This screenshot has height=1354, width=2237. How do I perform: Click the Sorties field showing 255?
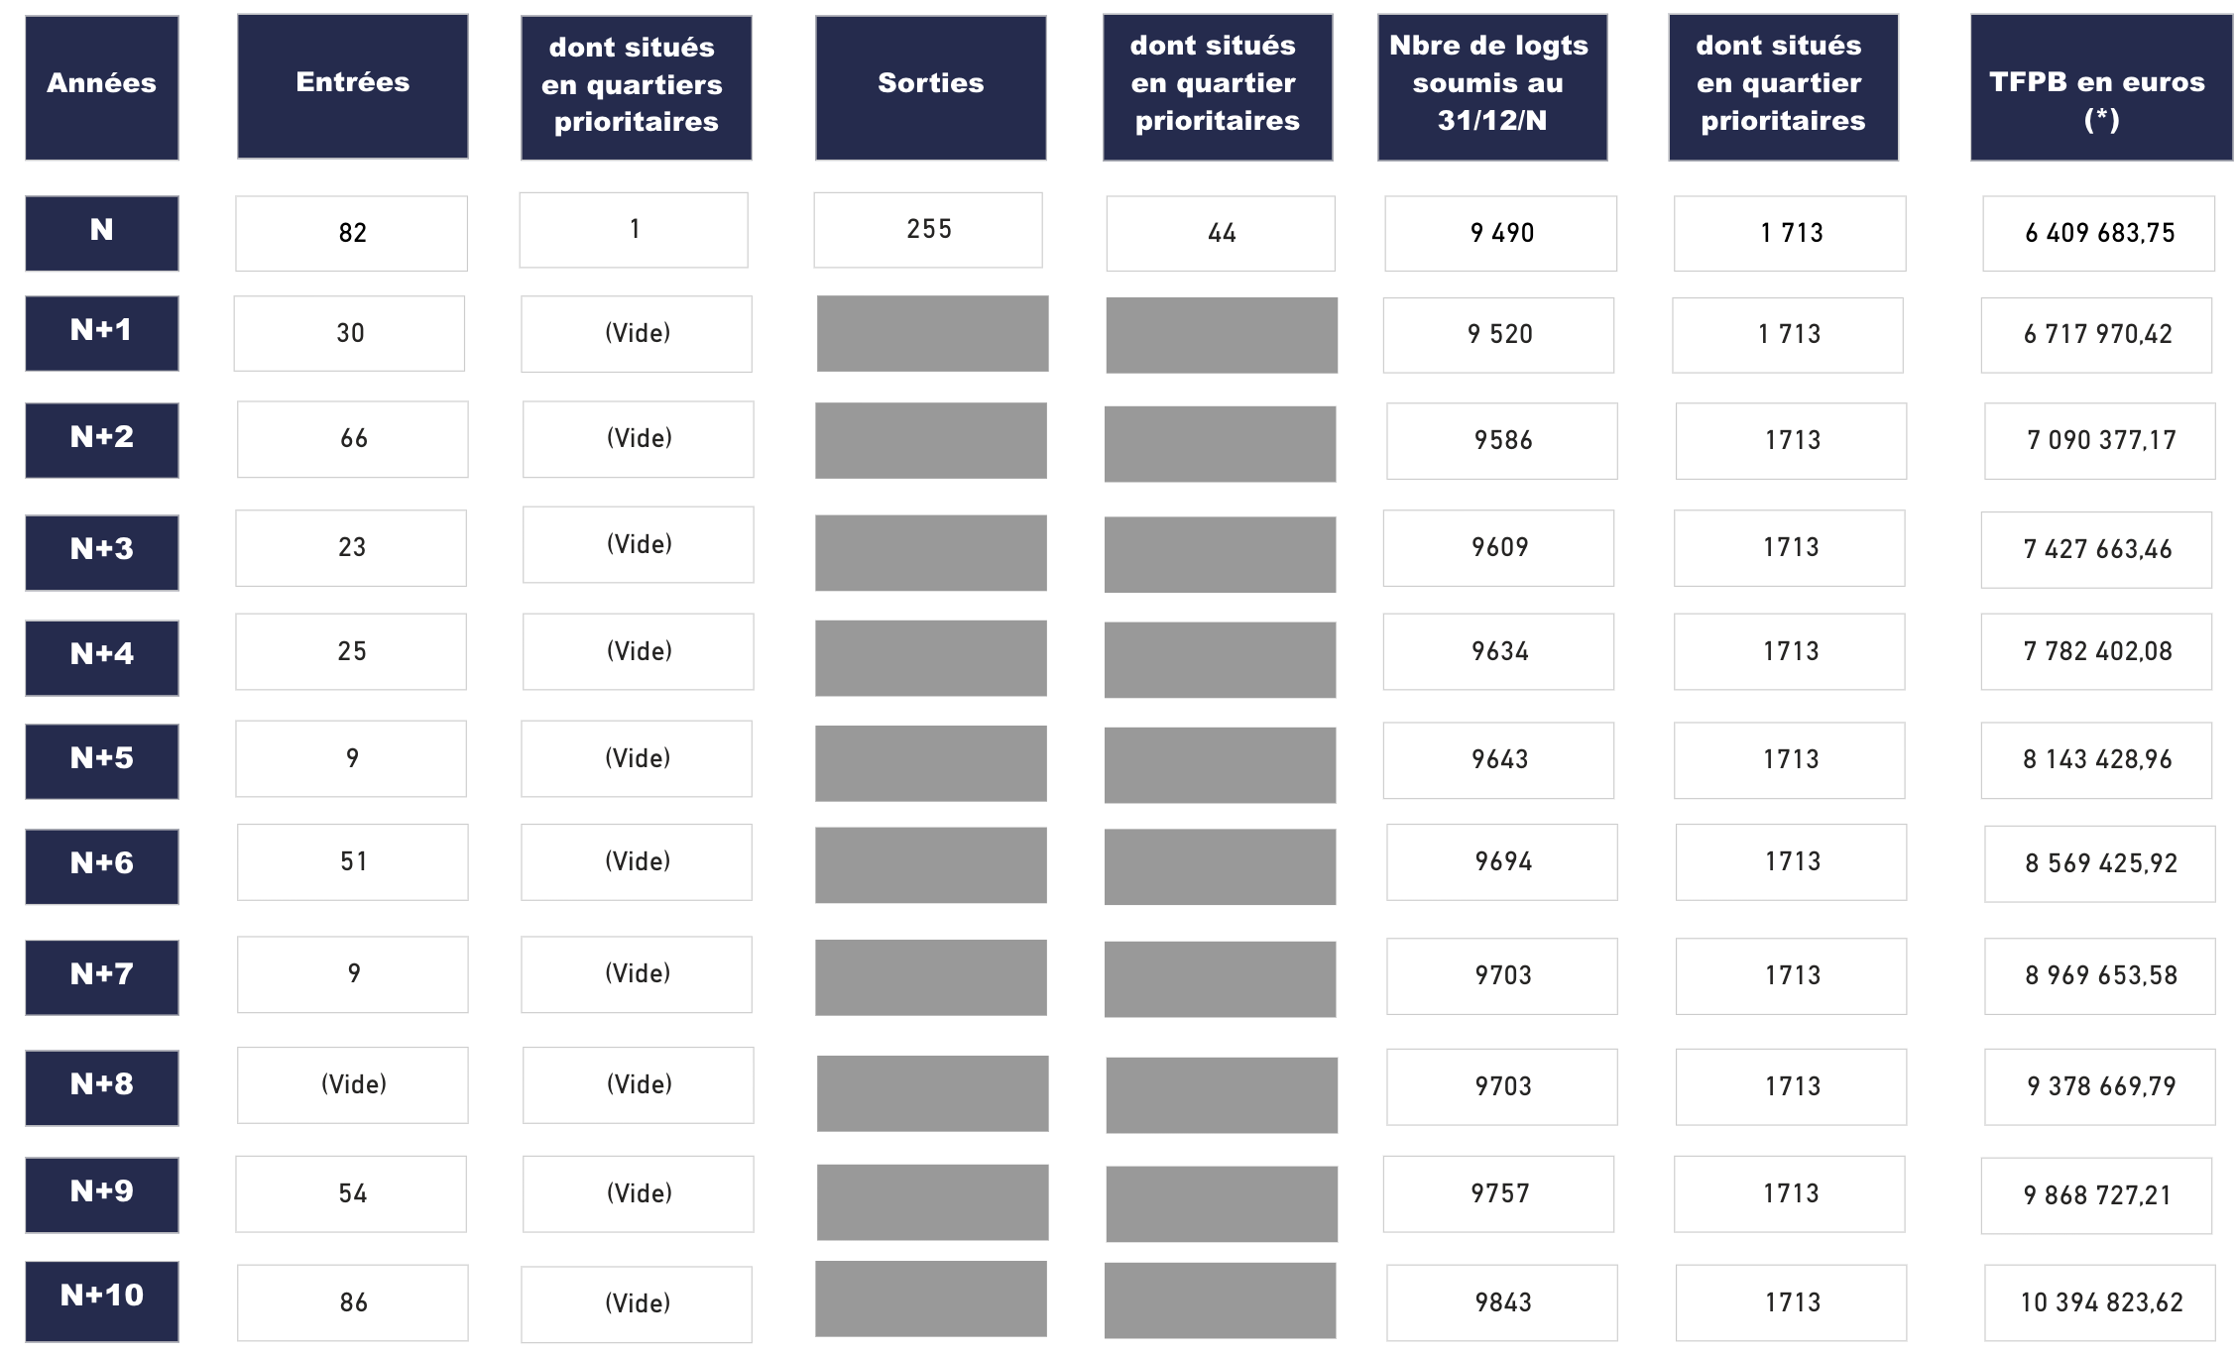click(928, 230)
